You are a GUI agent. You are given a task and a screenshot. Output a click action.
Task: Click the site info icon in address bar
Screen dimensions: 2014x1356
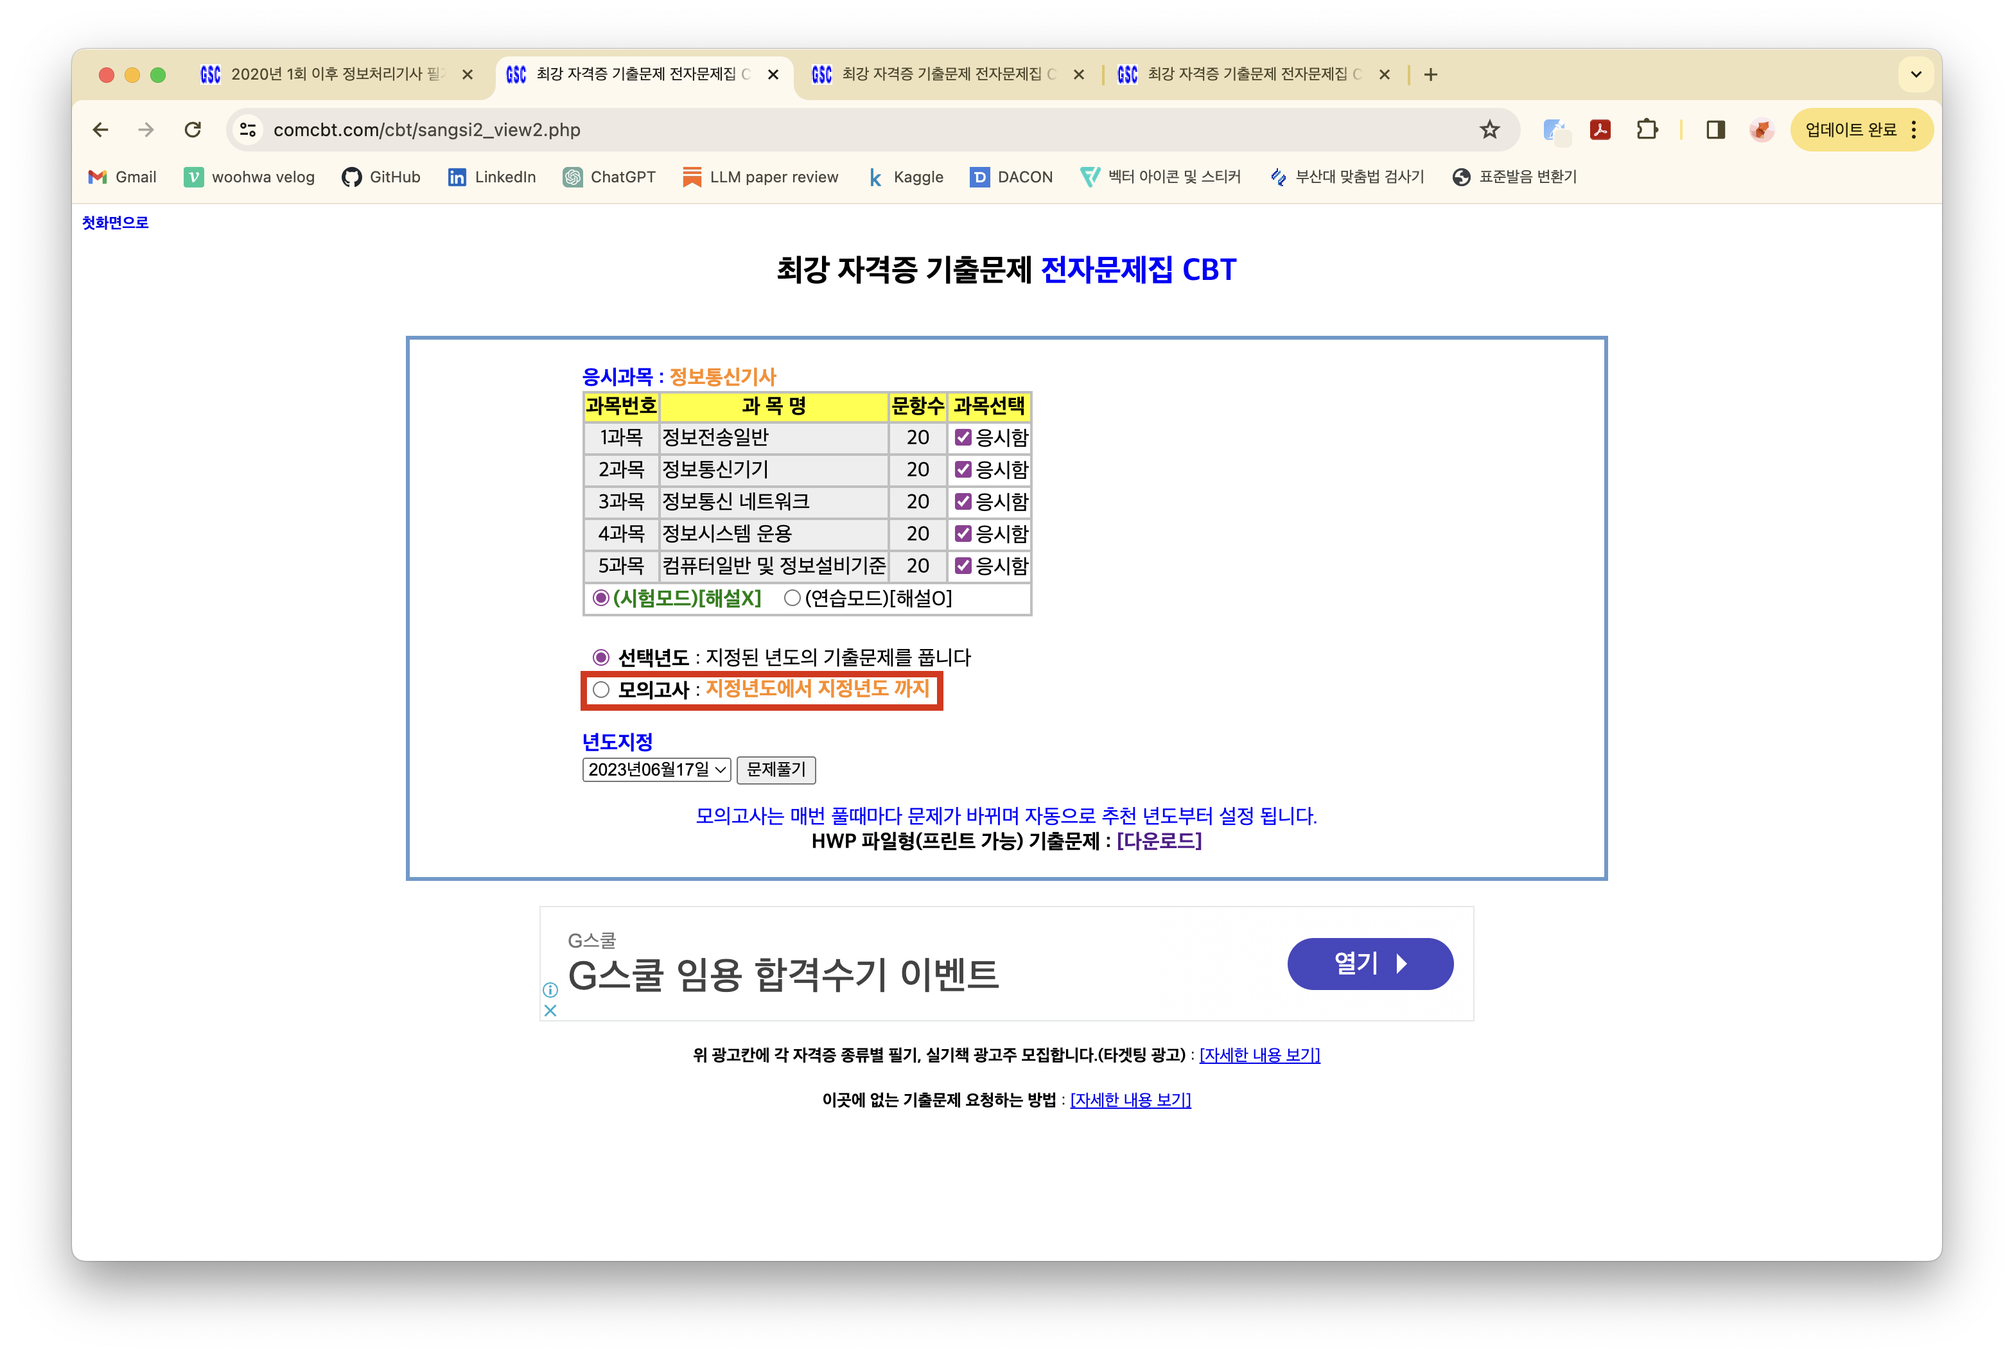249,130
